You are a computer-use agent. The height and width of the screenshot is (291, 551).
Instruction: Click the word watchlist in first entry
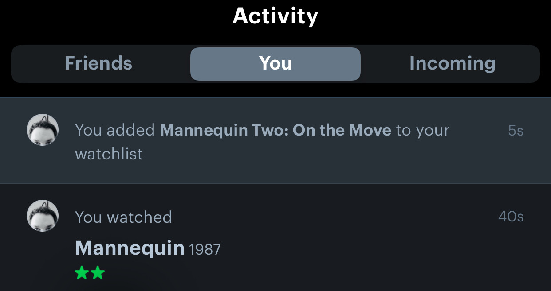click(x=109, y=154)
